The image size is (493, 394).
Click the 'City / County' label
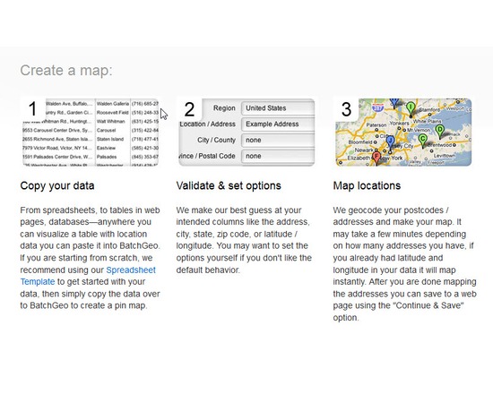[216, 140]
